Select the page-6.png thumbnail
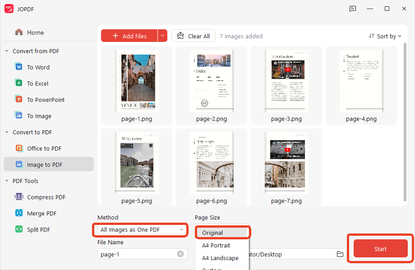Image resolution: width=415 pixels, height=270 pixels. click(x=212, y=167)
